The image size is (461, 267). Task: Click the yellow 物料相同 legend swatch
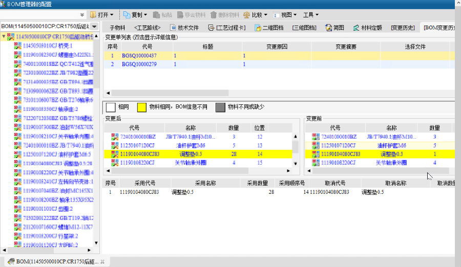[142, 107]
